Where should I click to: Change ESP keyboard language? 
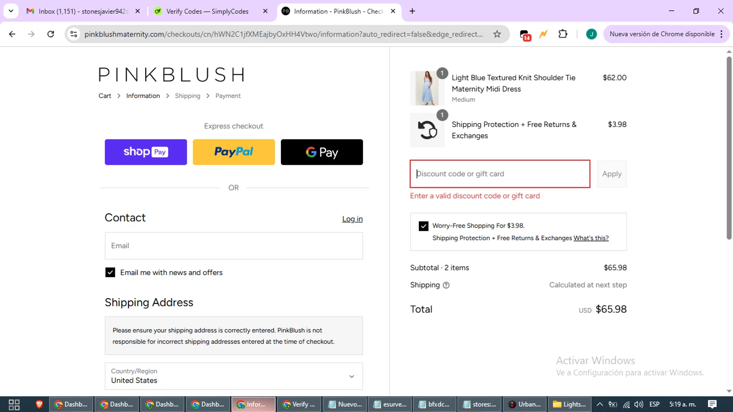(x=654, y=404)
